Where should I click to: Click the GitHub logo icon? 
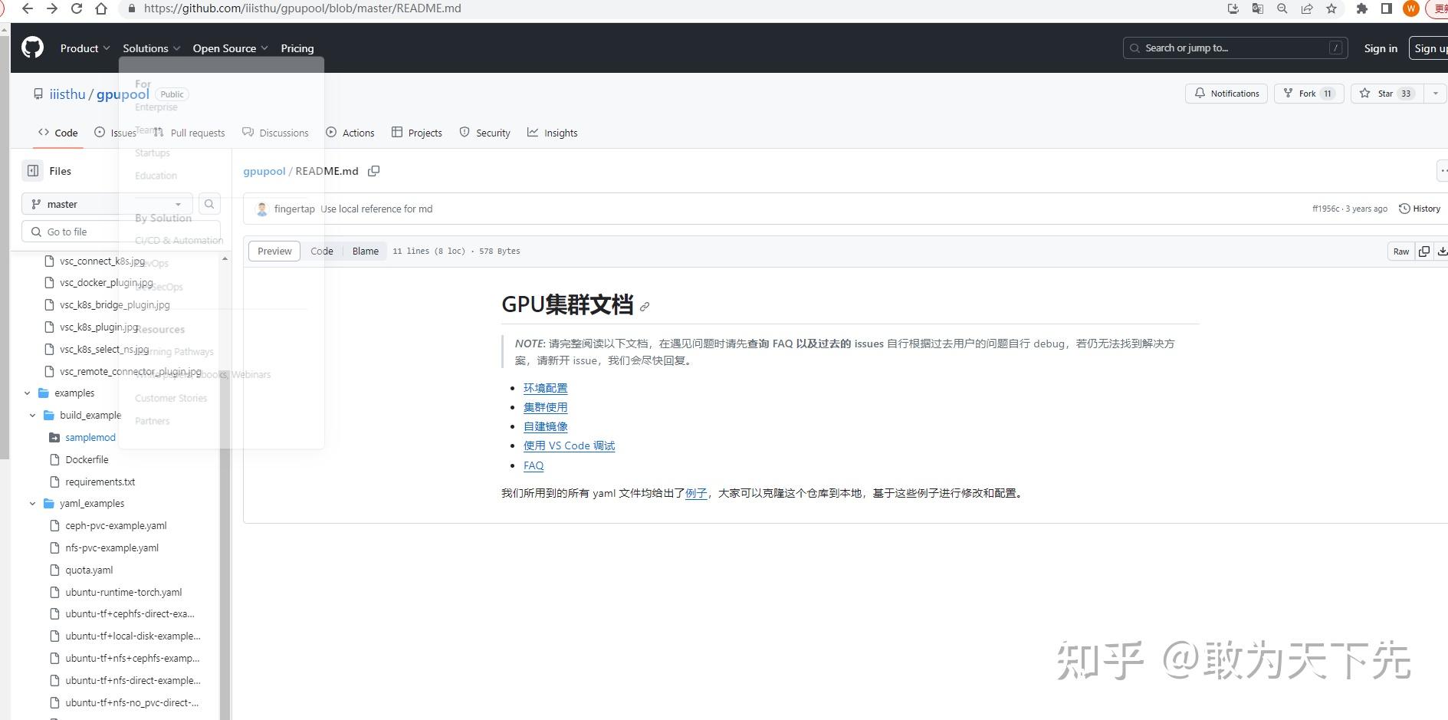32,48
